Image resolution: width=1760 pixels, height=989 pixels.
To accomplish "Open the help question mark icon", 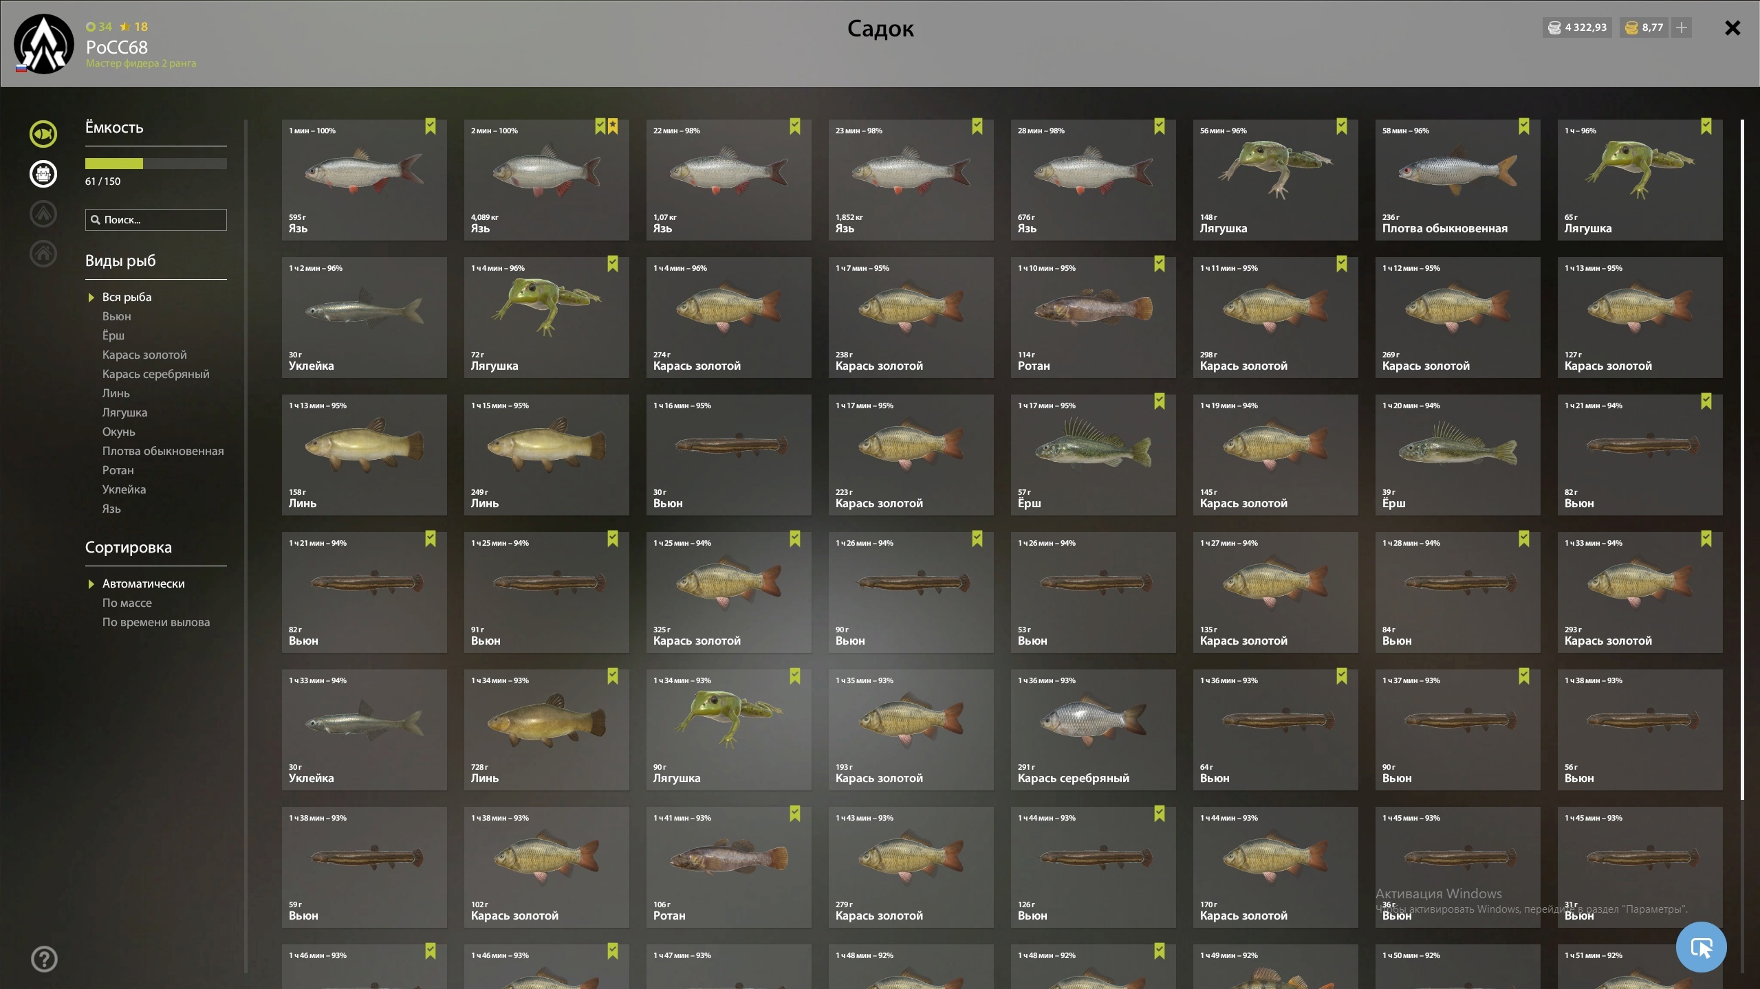I will pyautogui.click(x=44, y=959).
